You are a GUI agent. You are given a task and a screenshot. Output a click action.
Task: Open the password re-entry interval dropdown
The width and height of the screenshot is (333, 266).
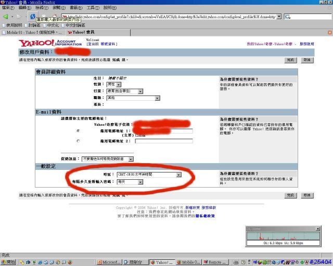(130, 182)
